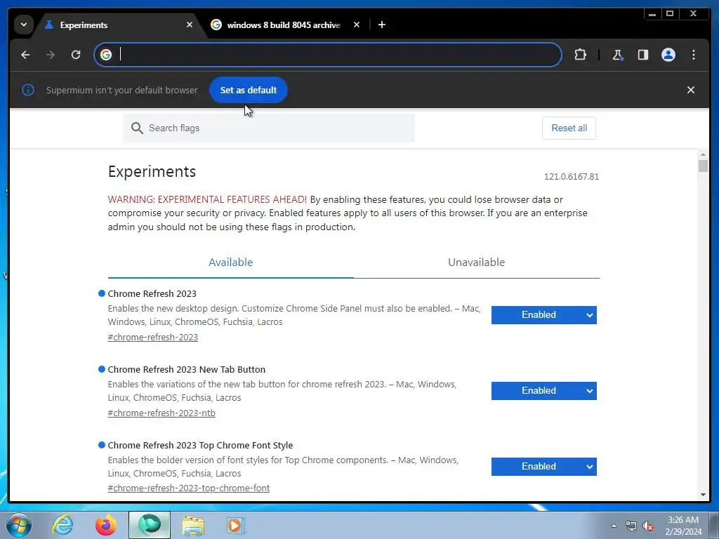Select the Available tab

[230, 262]
